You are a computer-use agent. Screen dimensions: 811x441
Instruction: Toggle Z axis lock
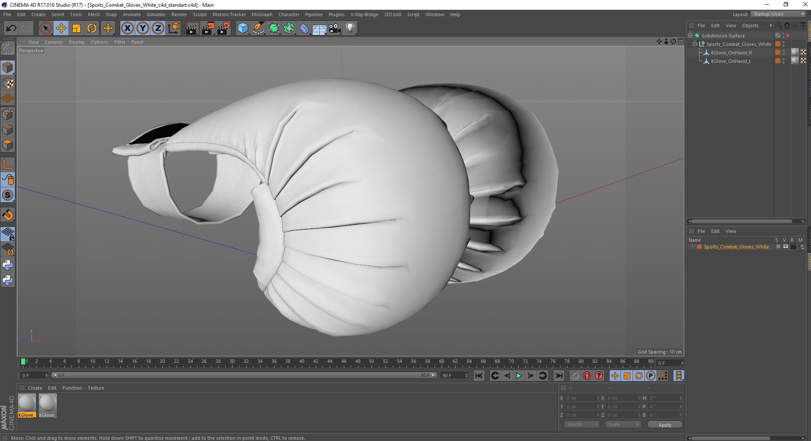[158, 28]
